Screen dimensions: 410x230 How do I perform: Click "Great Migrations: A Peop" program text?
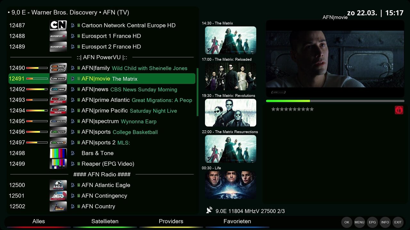162,100
